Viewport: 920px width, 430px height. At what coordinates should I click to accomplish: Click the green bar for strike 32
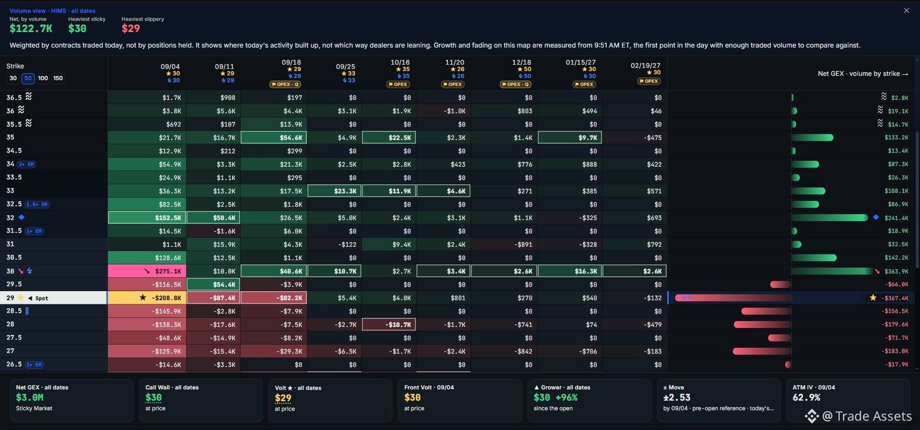click(x=830, y=218)
